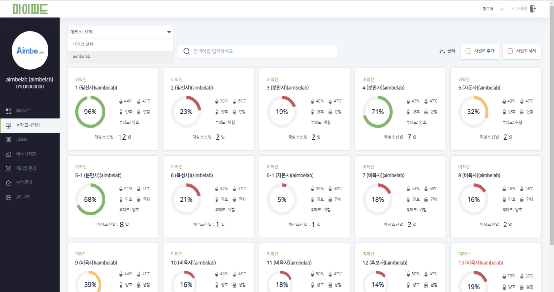The height and width of the screenshot is (292, 554).
Task: Click 예상소진일 12 일 on silo 1
Action: (112, 137)
